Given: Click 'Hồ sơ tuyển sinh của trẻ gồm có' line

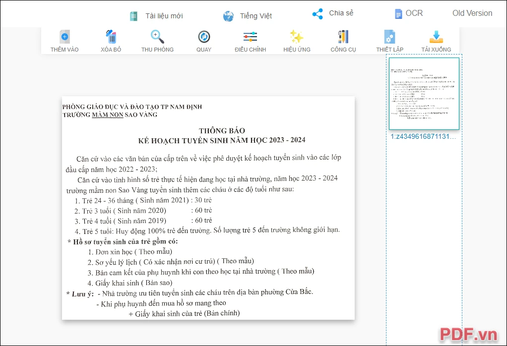Looking at the screenshot, I should point(123,241).
